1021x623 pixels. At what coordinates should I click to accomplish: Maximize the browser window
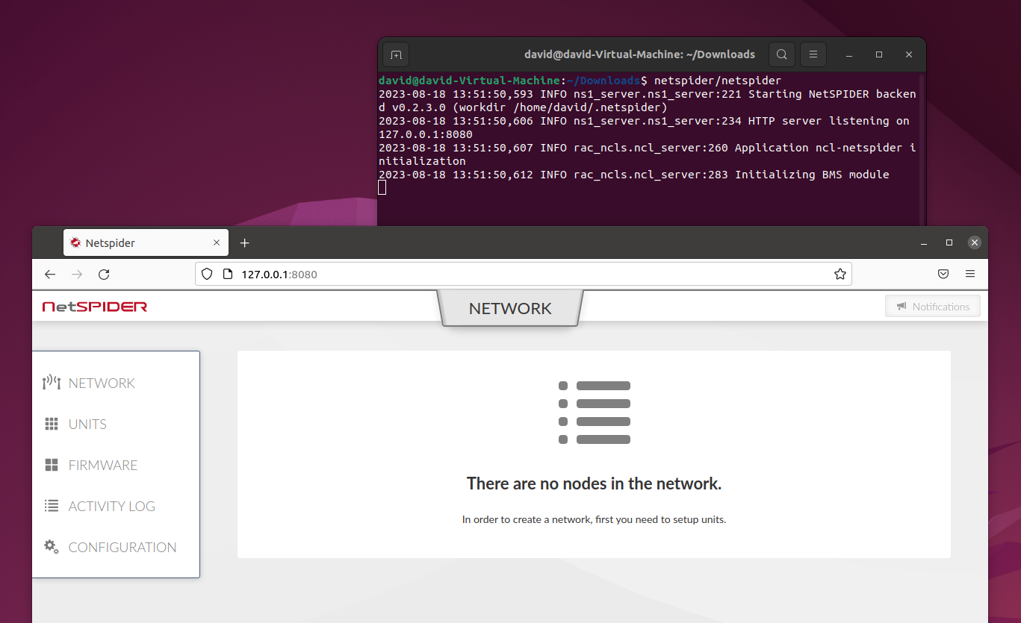pos(949,242)
